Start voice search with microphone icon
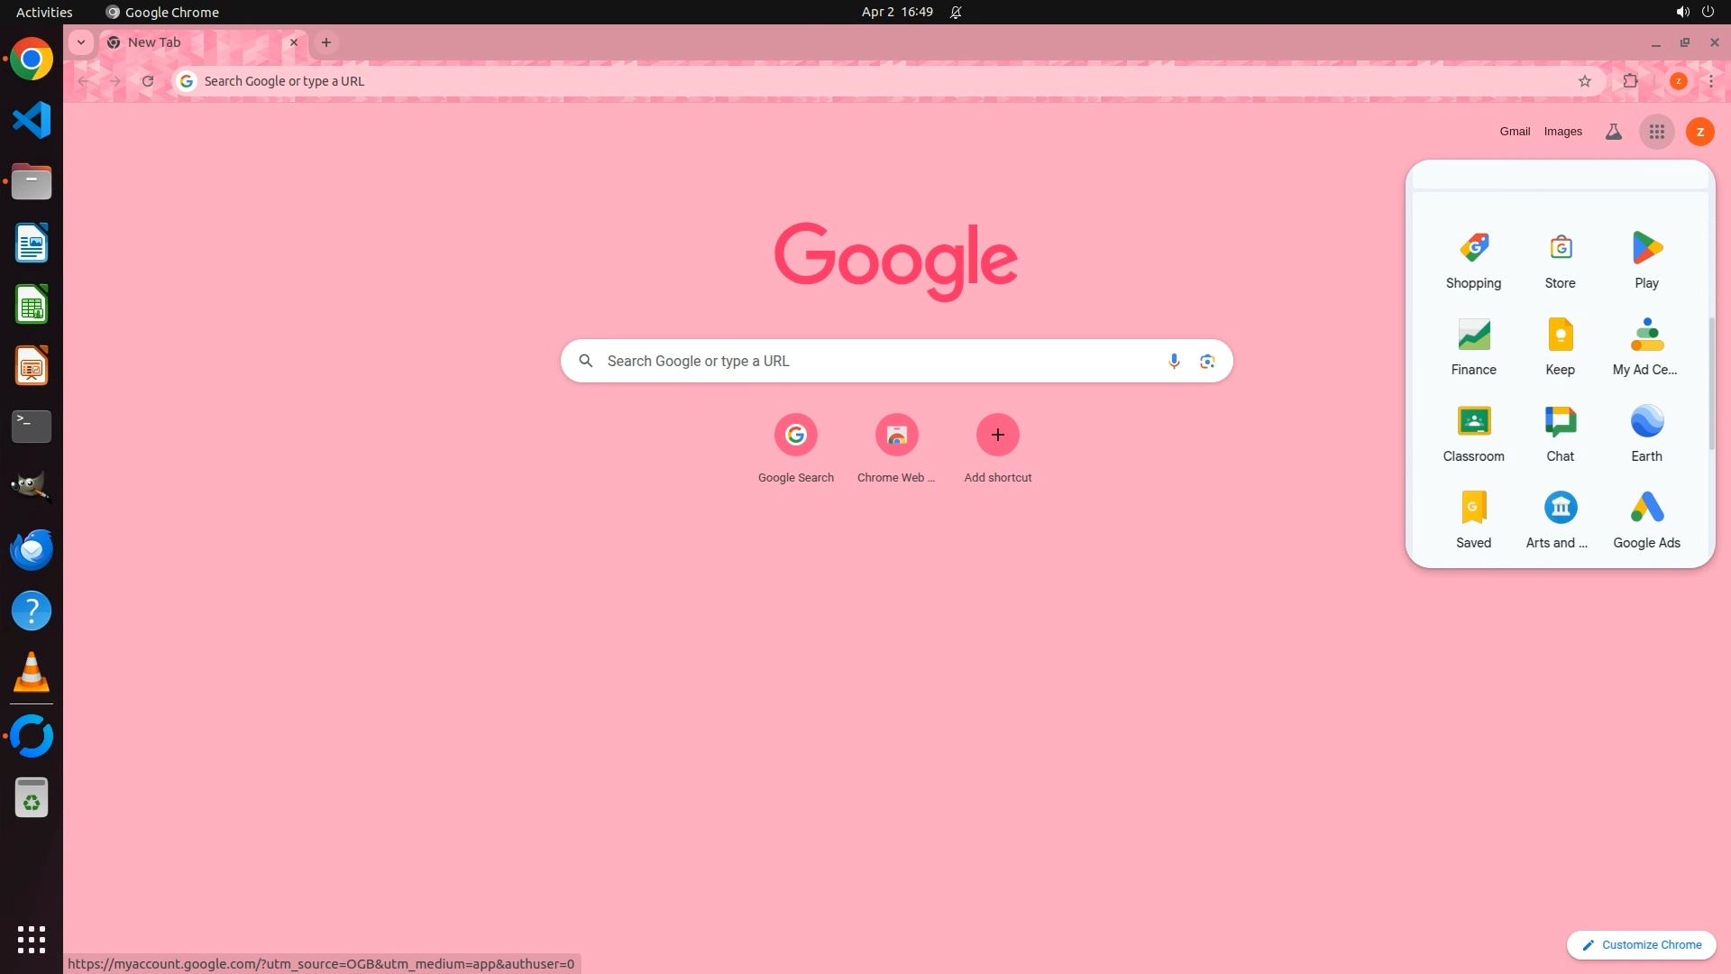Screen dimensions: 1731x974 [x=1173, y=361]
